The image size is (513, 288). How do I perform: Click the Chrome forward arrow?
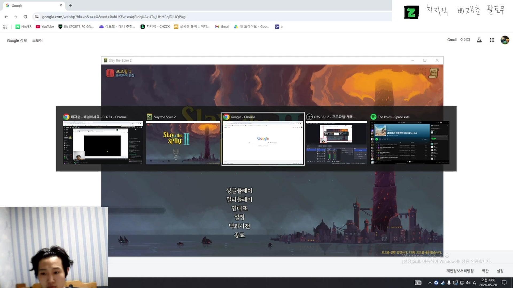click(x=16, y=17)
